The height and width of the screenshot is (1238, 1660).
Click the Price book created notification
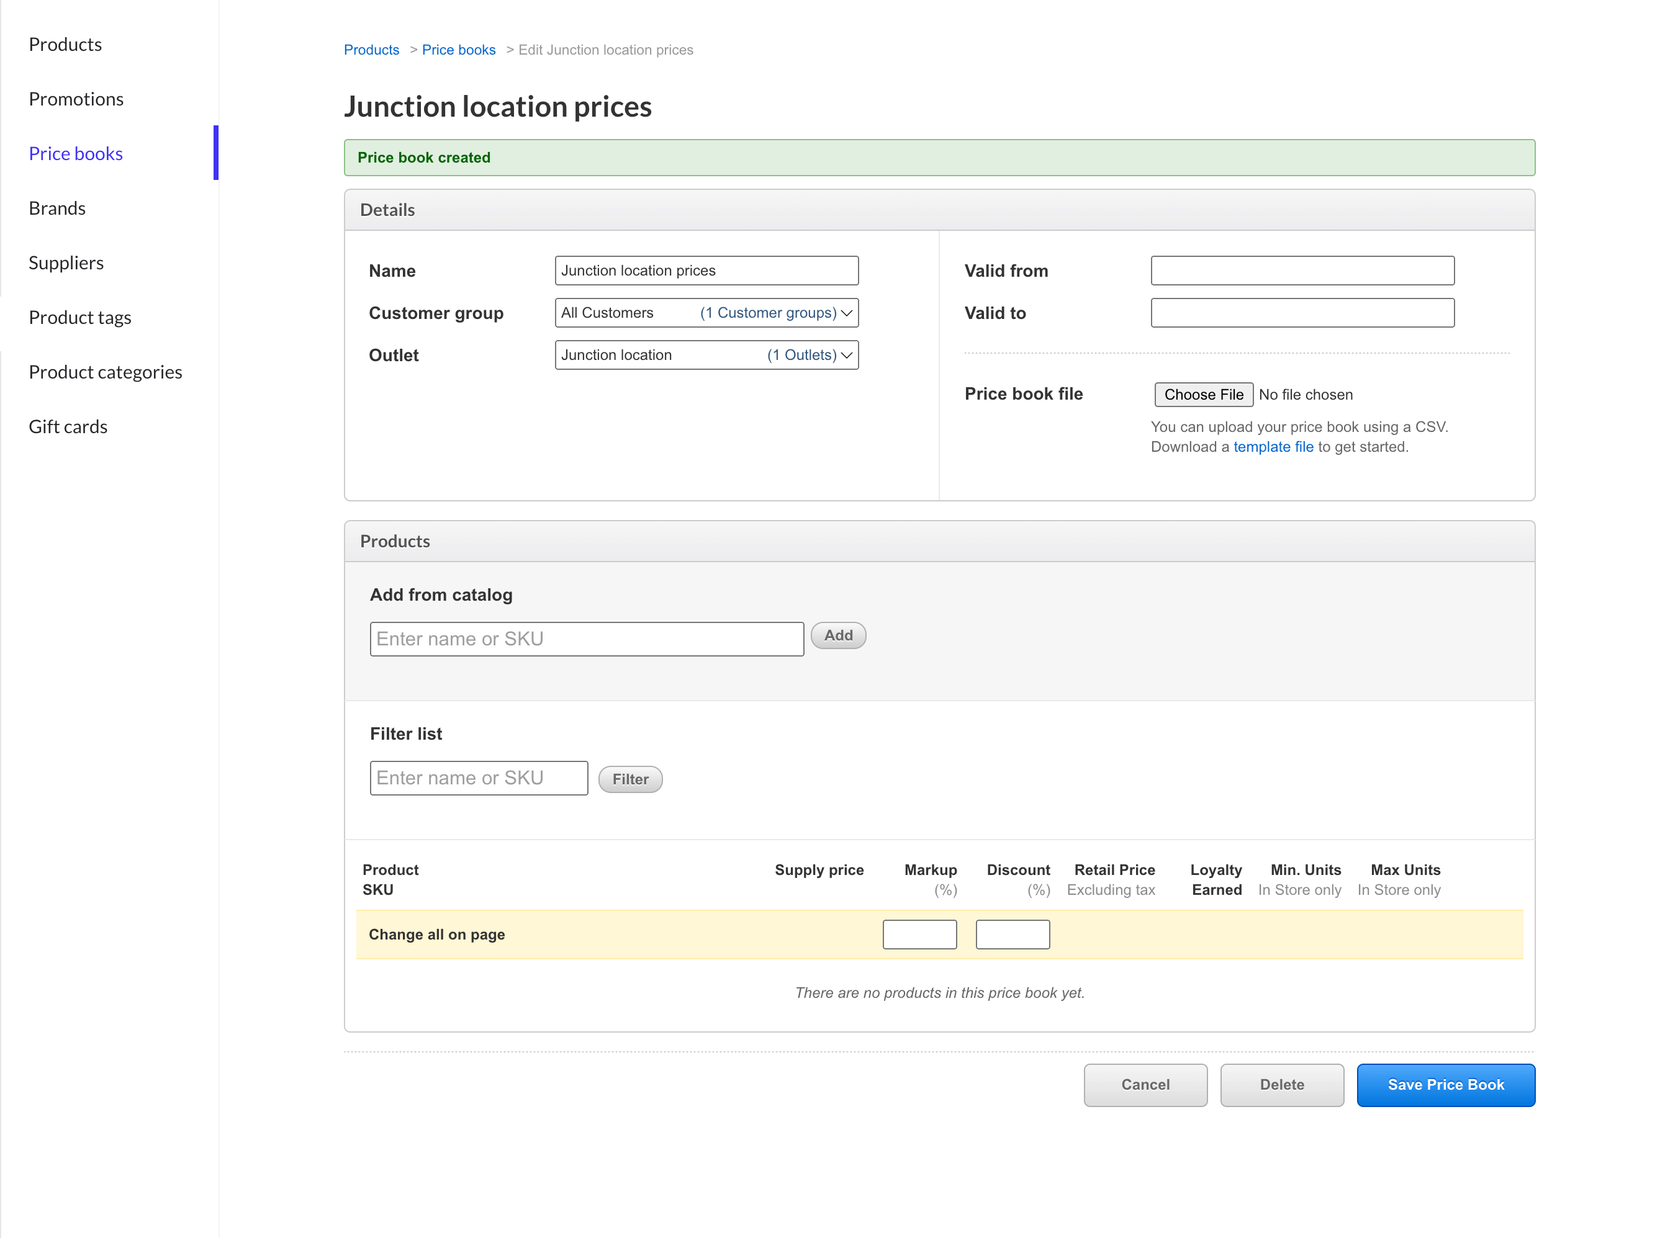coord(939,158)
